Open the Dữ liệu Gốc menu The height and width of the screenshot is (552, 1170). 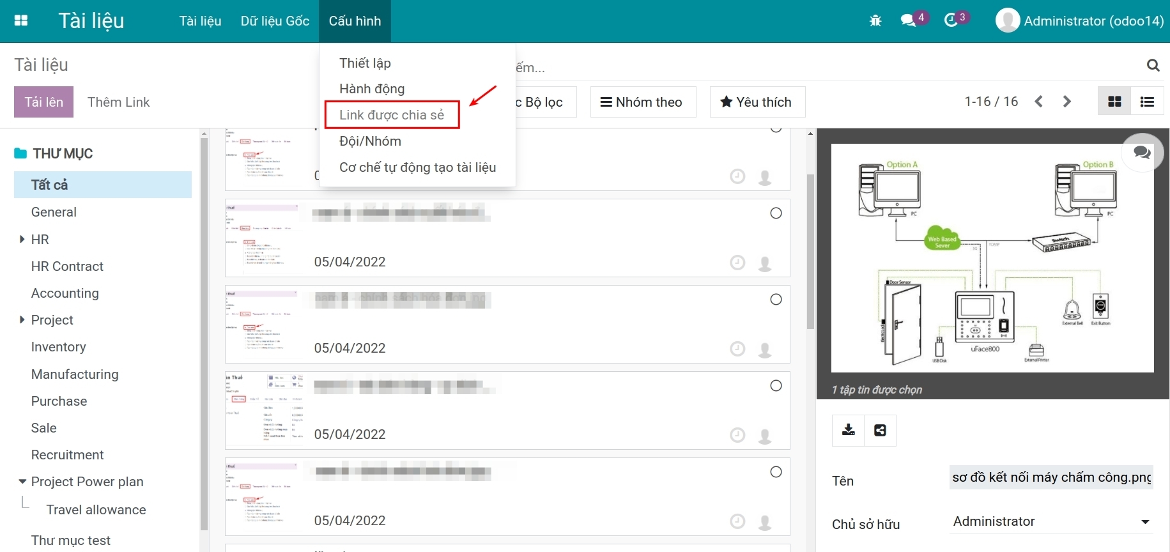tap(275, 21)
